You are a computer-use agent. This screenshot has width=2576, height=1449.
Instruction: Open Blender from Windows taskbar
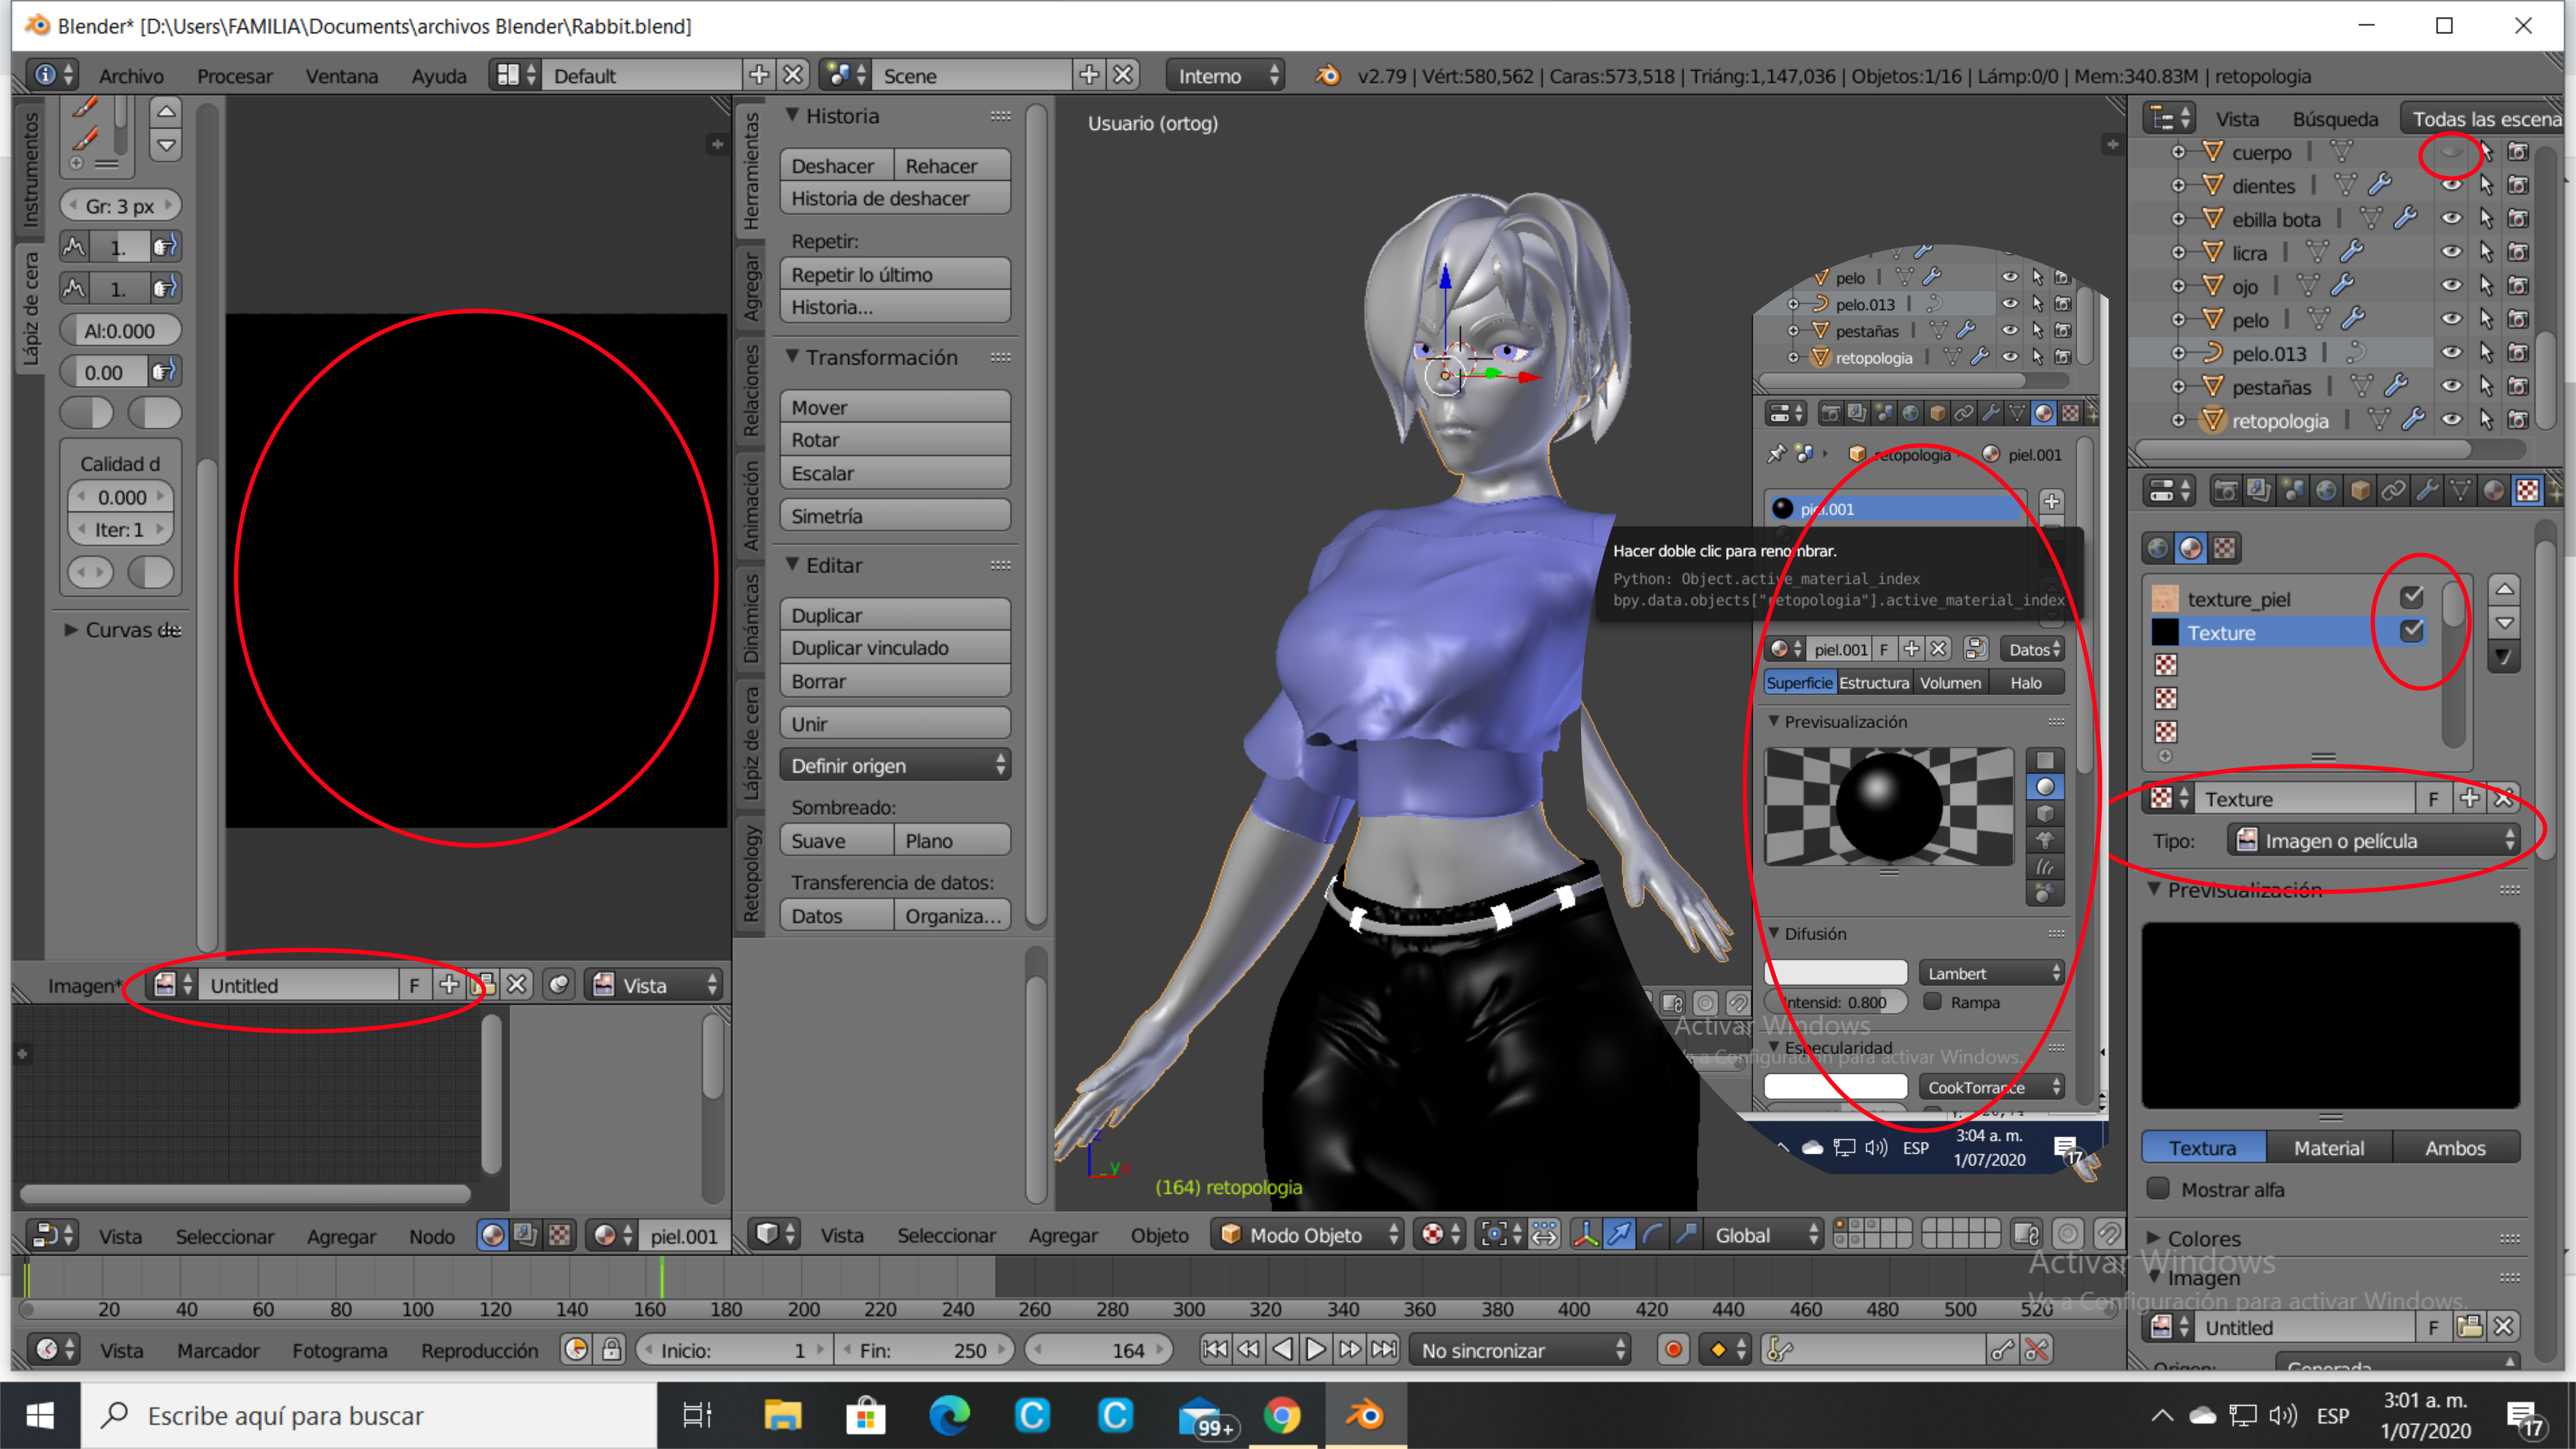pyautogui.click(x=1365, y=1415)
